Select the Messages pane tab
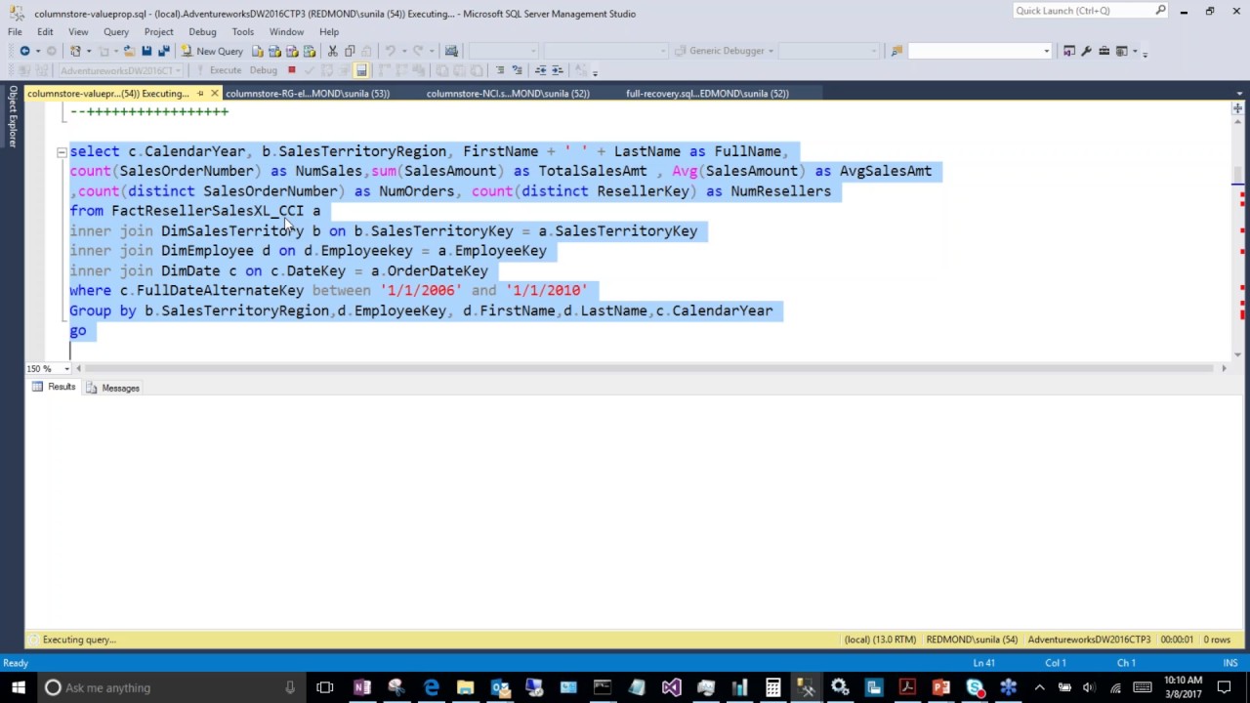 (113, 388)
